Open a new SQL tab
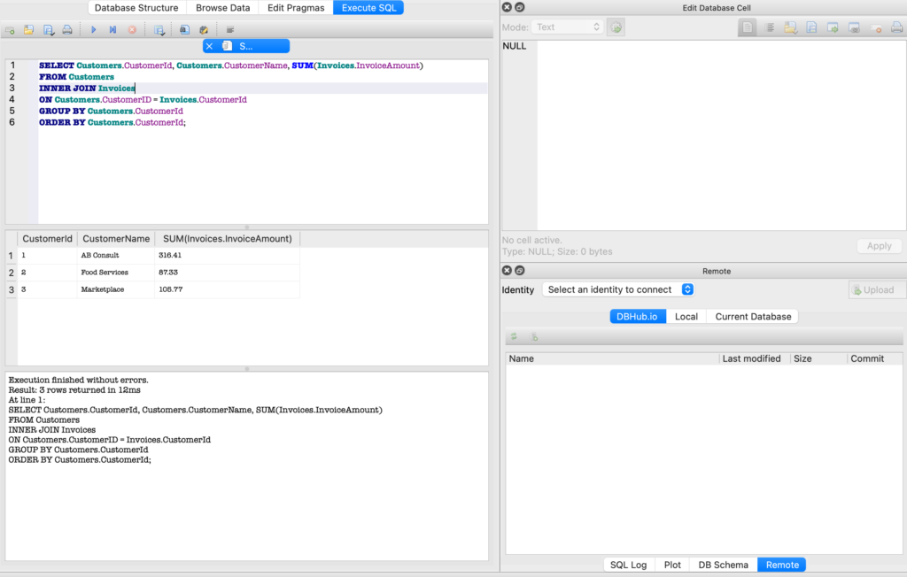The width and height of the screenshot is (907, 577). 10,30
